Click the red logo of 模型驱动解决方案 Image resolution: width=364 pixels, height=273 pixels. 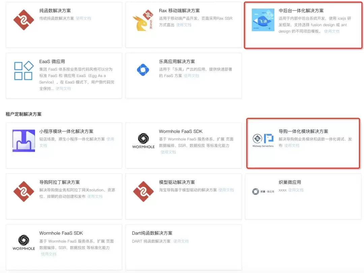click(143, 192)
